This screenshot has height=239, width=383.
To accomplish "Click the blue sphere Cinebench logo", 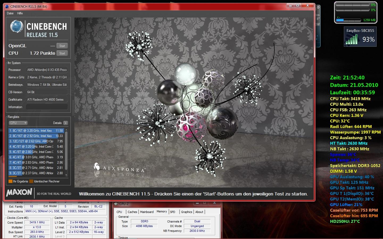I will (x=16, y=27).
